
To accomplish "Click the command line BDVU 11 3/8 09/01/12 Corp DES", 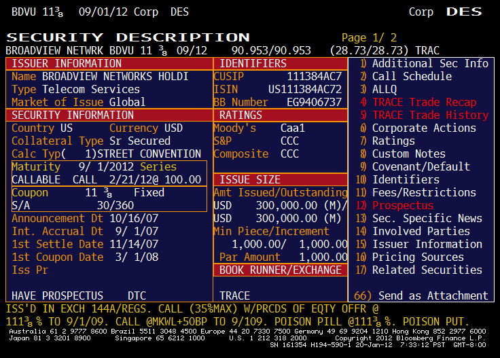I will click(x=100, y=12).
